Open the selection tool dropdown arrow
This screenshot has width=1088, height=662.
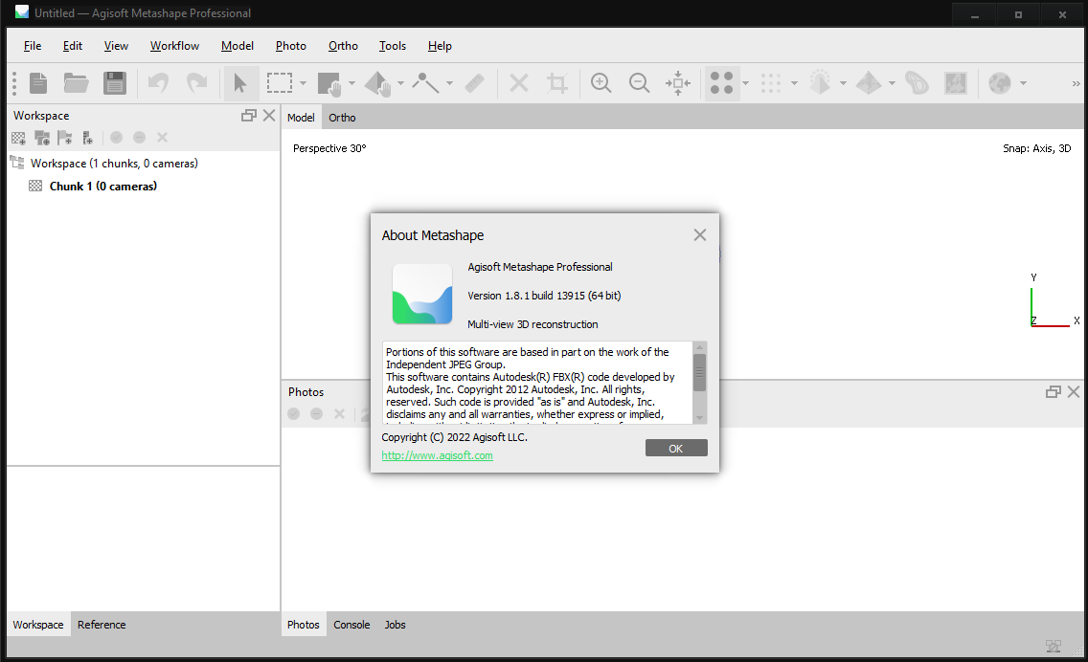tap(304, 84)
